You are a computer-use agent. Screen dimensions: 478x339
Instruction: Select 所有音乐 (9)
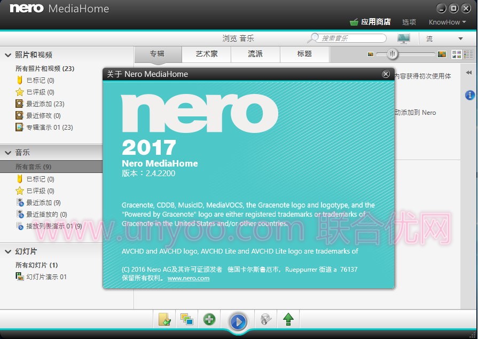point(51,167)
